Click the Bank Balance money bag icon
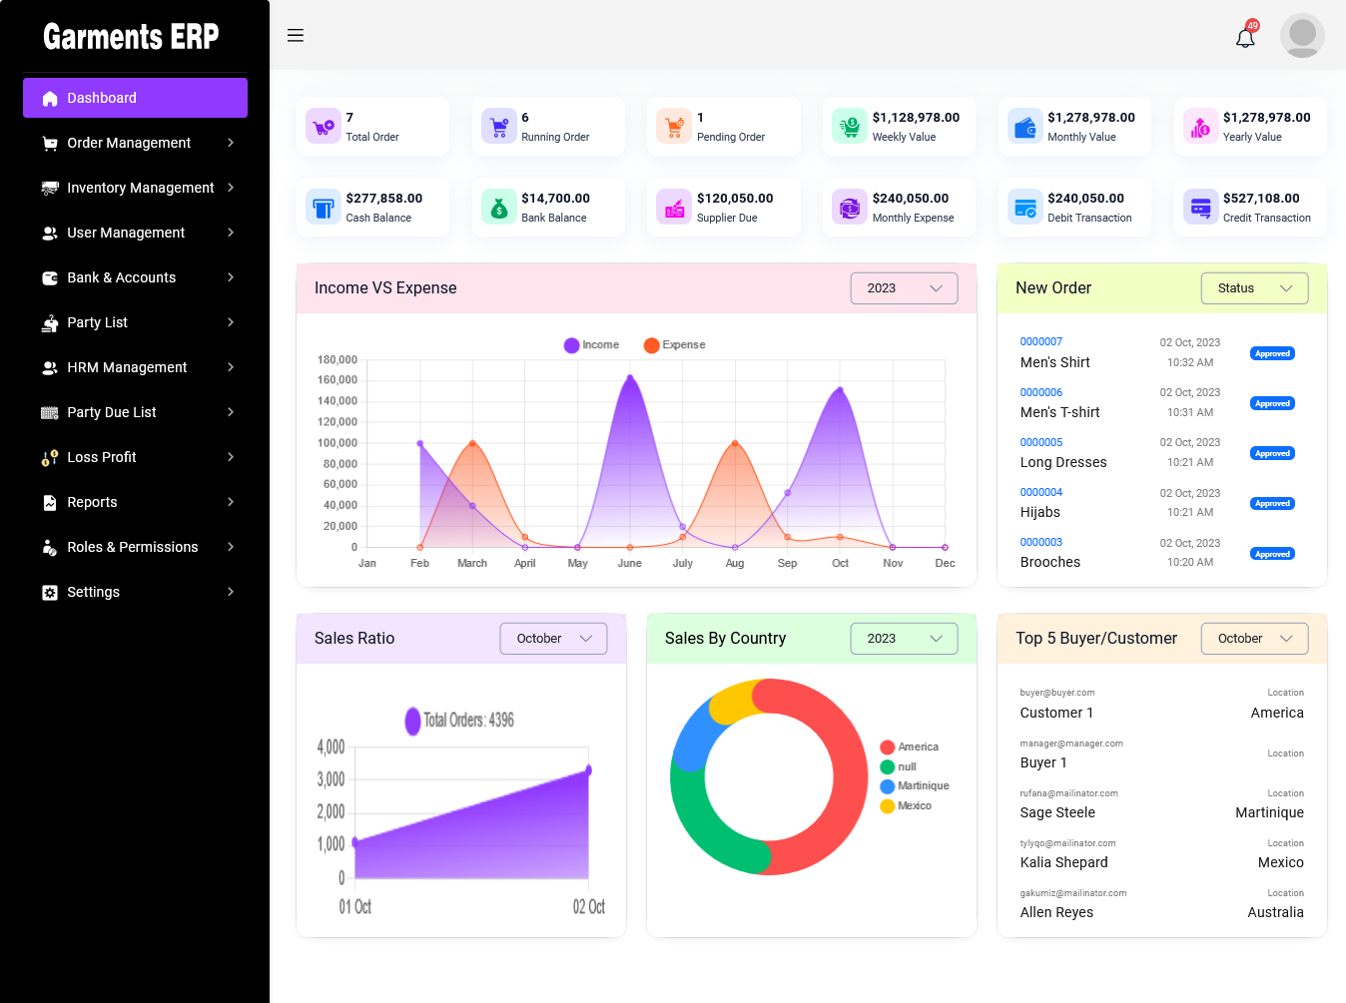Viewport: 1346px width, 1003px height. tap(498, 208)
